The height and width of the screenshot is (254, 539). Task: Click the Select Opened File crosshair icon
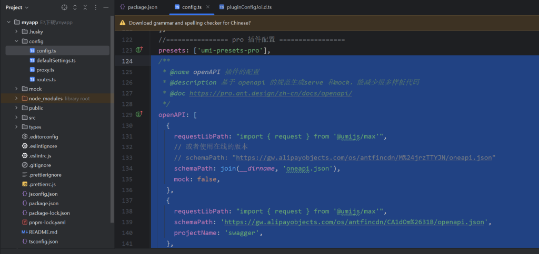pos(64,7)
